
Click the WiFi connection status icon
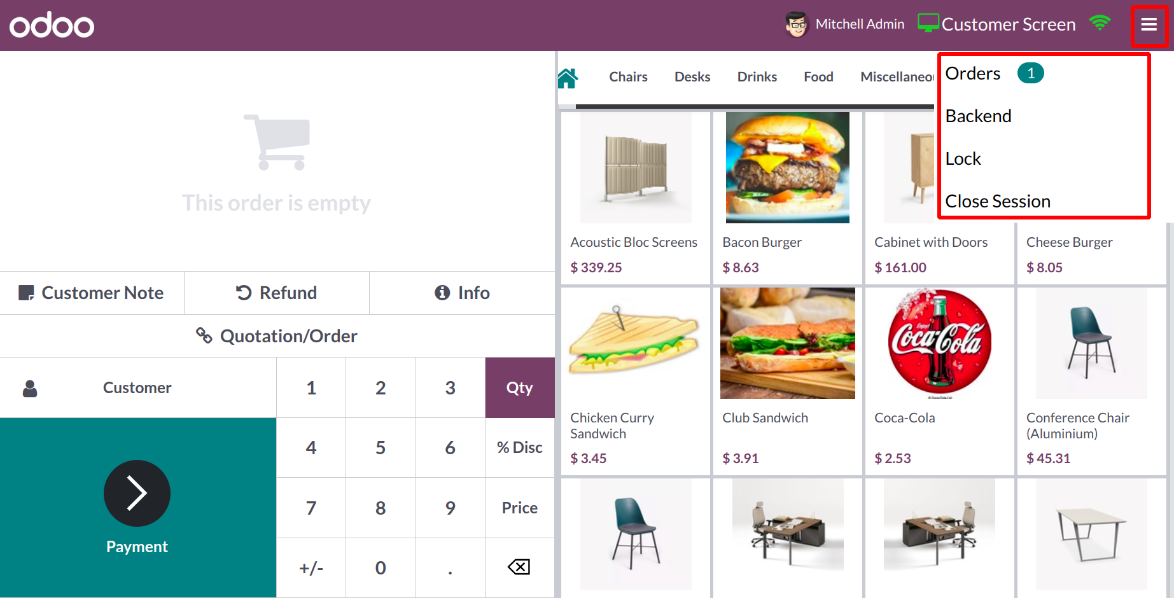pos(1100,23)
